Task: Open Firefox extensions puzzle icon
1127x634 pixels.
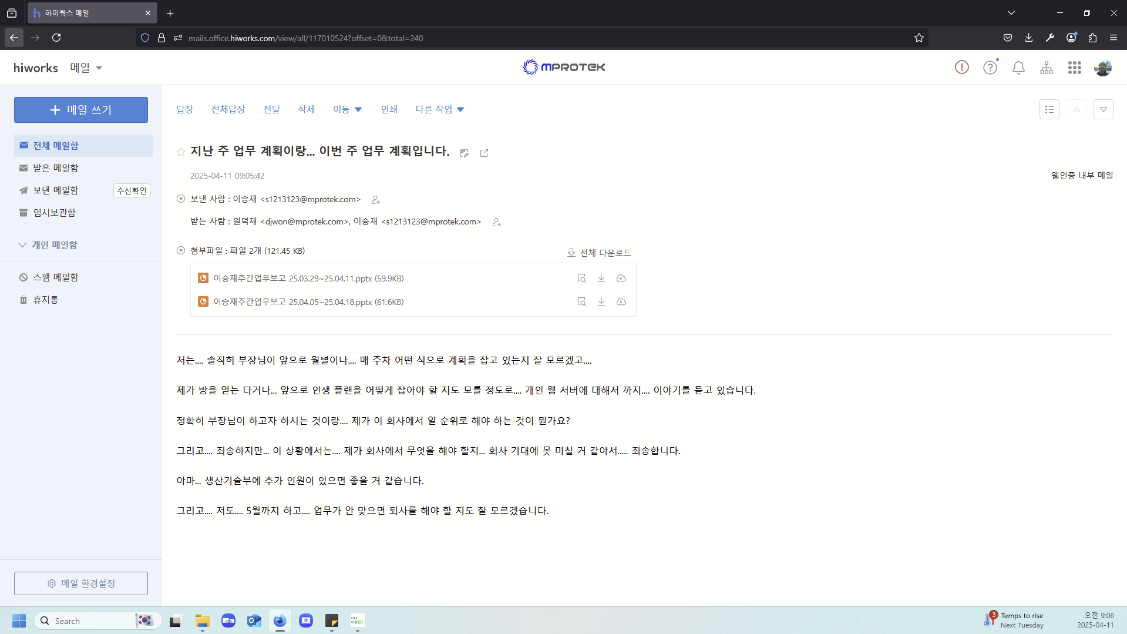Action: (x=1092, y=38)
